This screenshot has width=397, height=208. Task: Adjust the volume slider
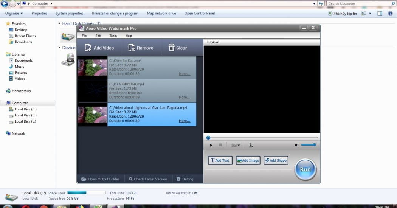(309, 145)
